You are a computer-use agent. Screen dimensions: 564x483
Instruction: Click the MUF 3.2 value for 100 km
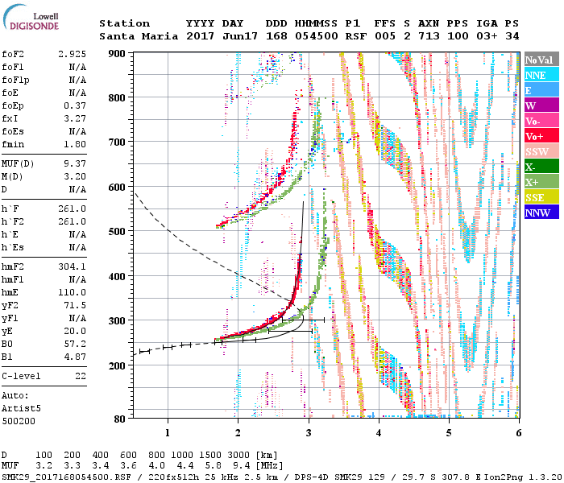coord(44,466)
